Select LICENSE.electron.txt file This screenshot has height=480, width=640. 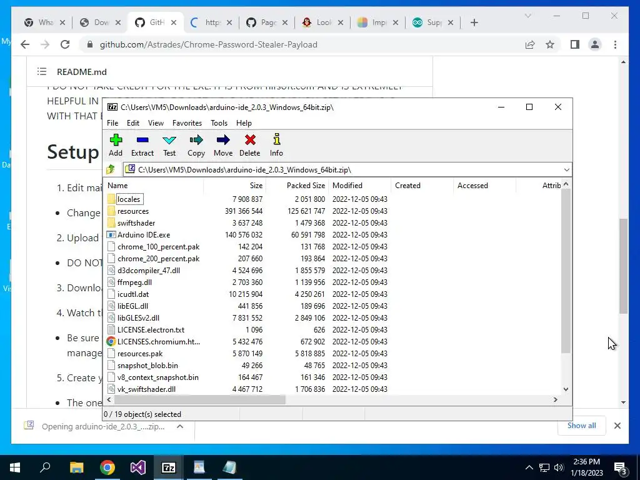coord(151,329)
